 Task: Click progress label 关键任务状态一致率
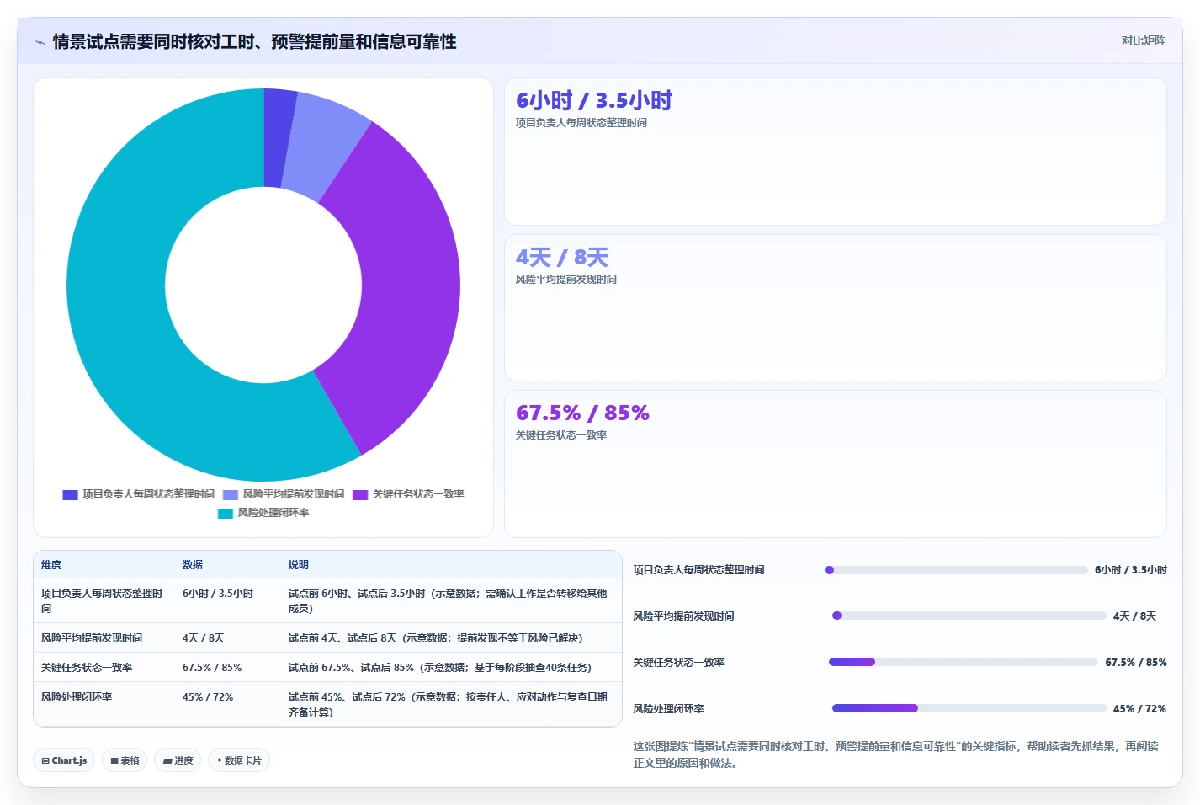[x=678, y=663]
